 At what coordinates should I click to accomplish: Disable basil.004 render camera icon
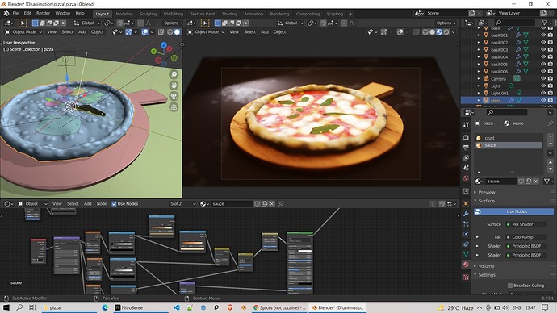click(x=551, y=56)
